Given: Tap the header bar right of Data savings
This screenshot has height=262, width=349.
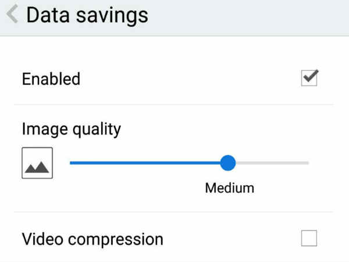Looking at the screenshot, I should tap(248, 17).
